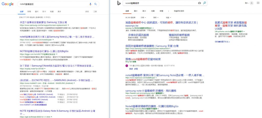Open Google 更多 menu
Screen dimensions: 262x118
(59, 11)
